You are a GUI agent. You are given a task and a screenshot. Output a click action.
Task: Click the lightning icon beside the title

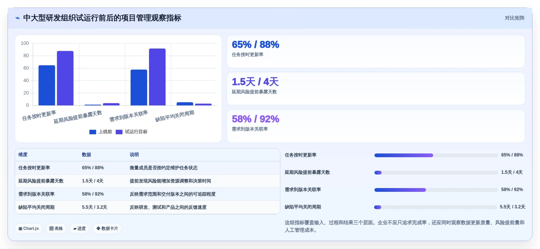point(18,18)
